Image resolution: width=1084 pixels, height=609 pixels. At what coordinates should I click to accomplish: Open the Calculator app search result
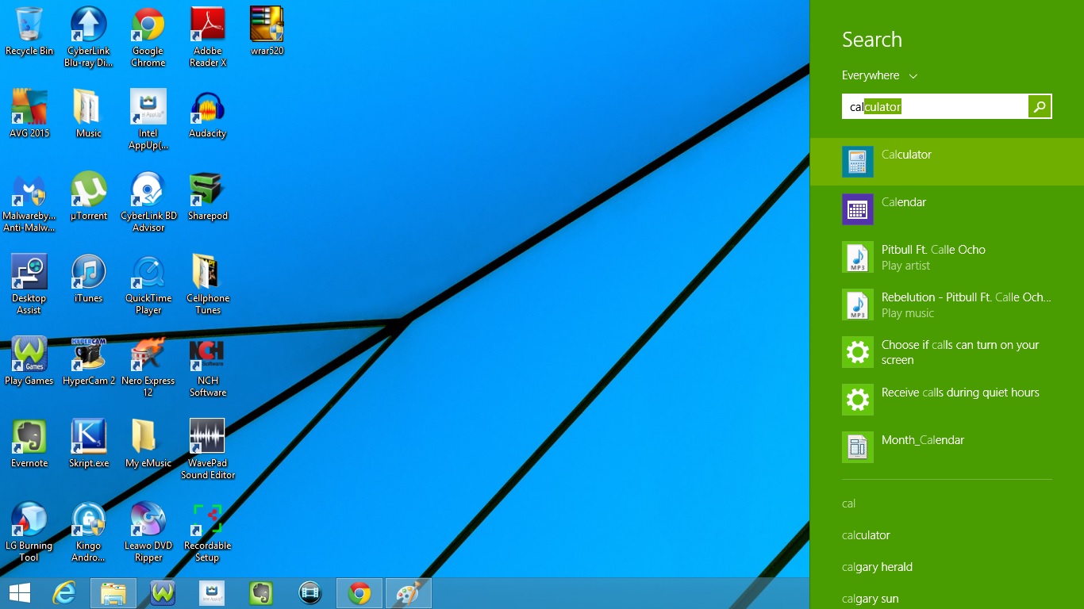[x=947, y=162]
